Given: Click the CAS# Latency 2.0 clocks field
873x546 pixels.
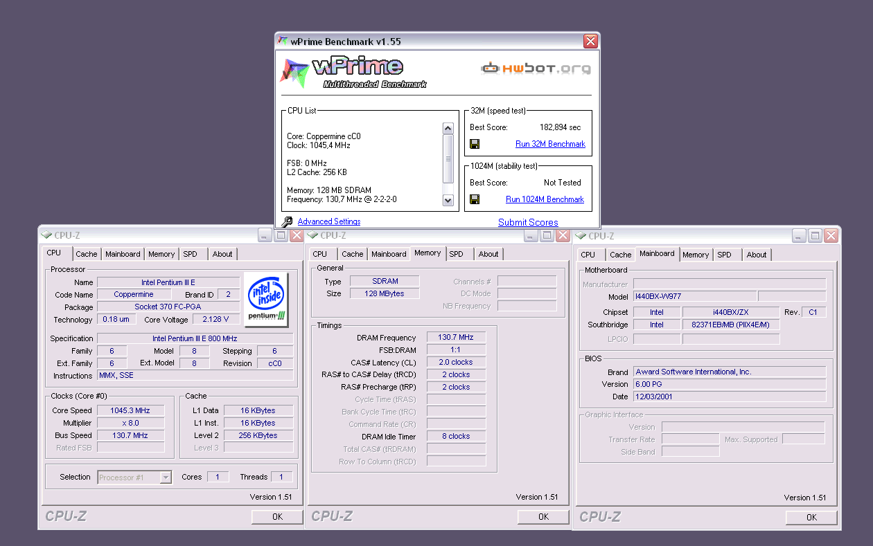Looking at the screenshot, I should tap(456, 362).
